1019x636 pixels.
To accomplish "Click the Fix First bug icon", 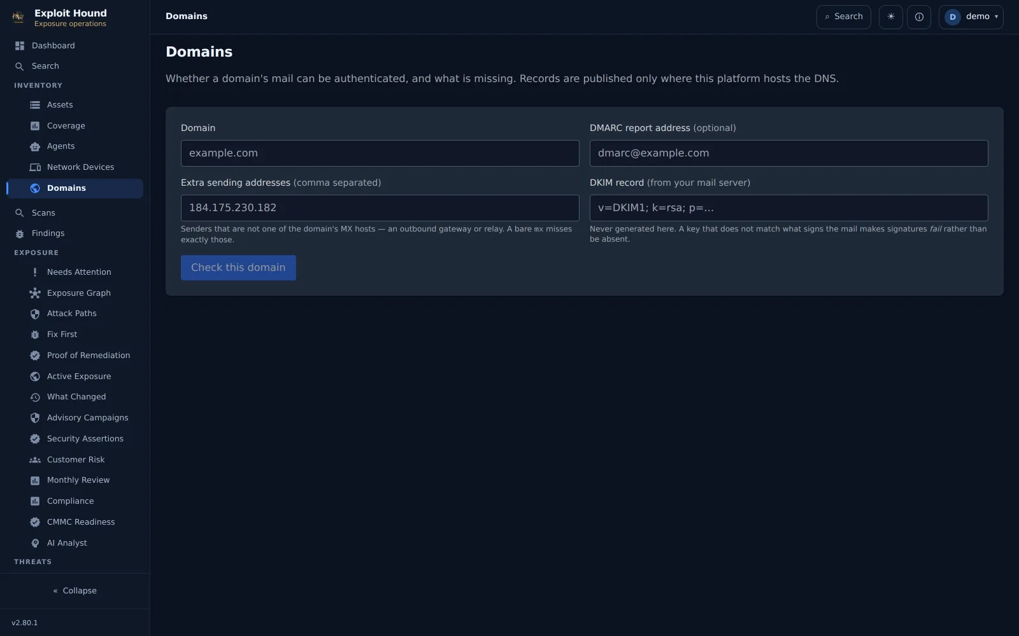I will pos(35,335).
